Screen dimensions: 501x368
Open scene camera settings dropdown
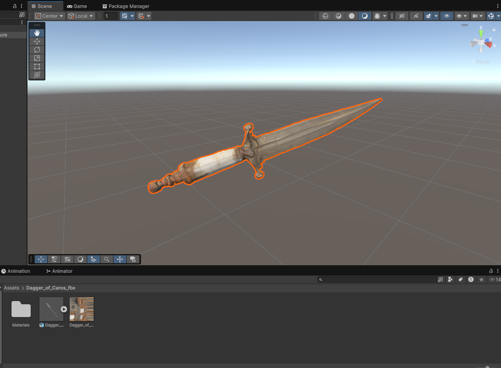(x=478, y=16)
